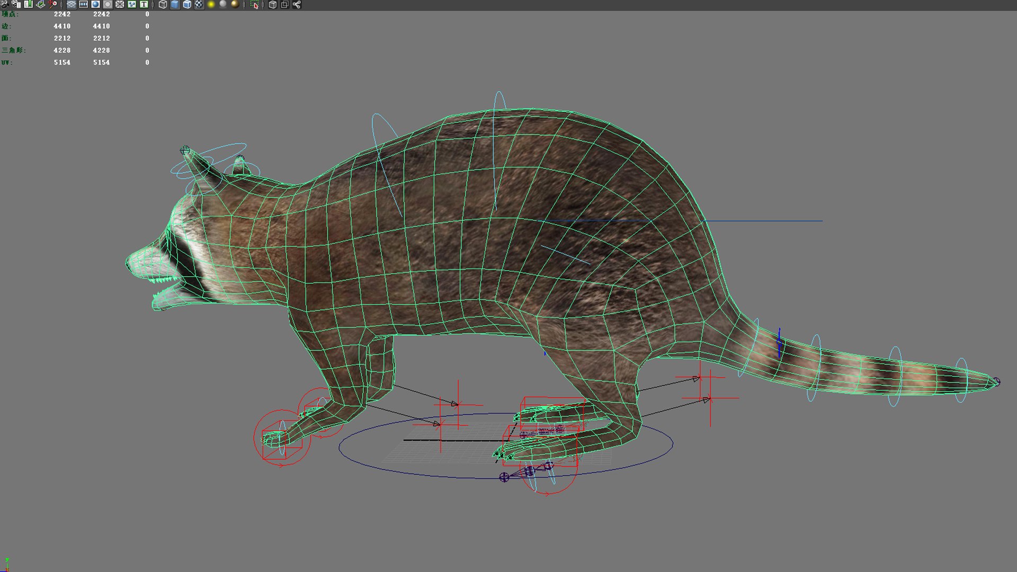The image size is (1017, 572).
Task: Toggle the Film Gate overlay
Action: click(83, 4)
